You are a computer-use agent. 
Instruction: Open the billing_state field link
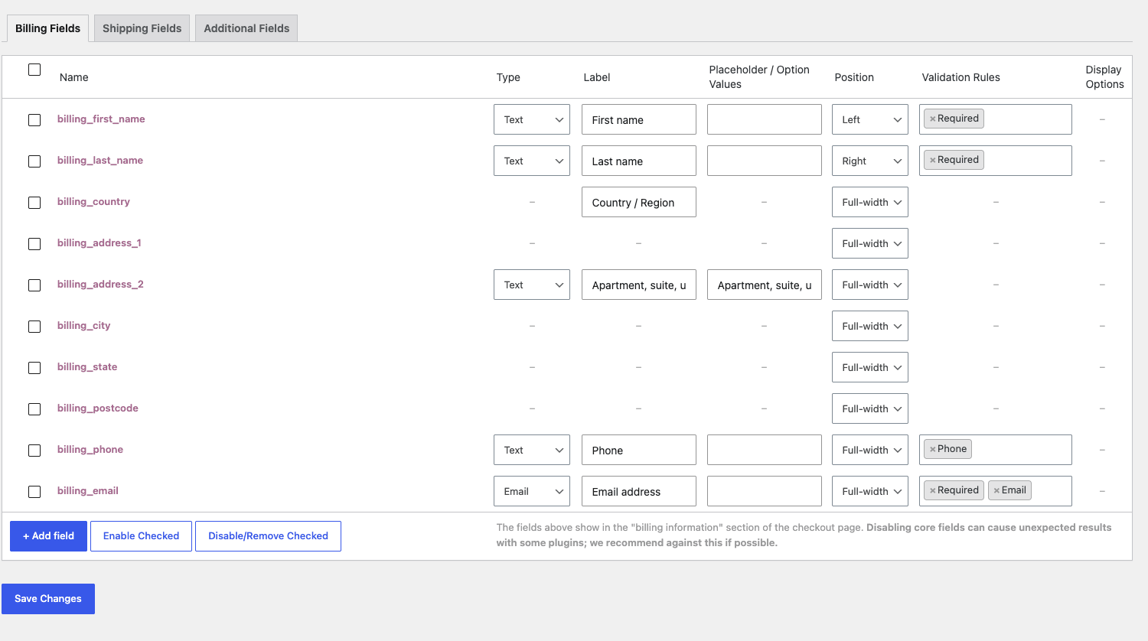(87, 367)
